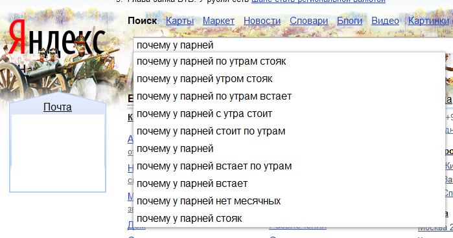The image size is (453, 238).
Task: Select suggestion 'почему у парней нет месячных'
Action: 289,201
